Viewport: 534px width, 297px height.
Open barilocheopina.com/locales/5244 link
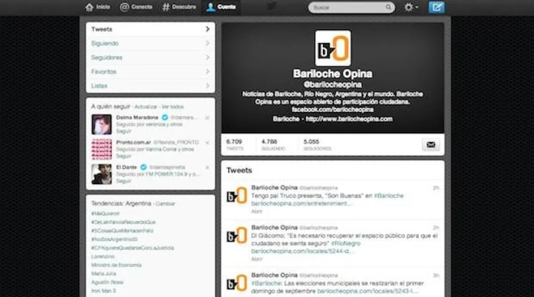(303, 251)
